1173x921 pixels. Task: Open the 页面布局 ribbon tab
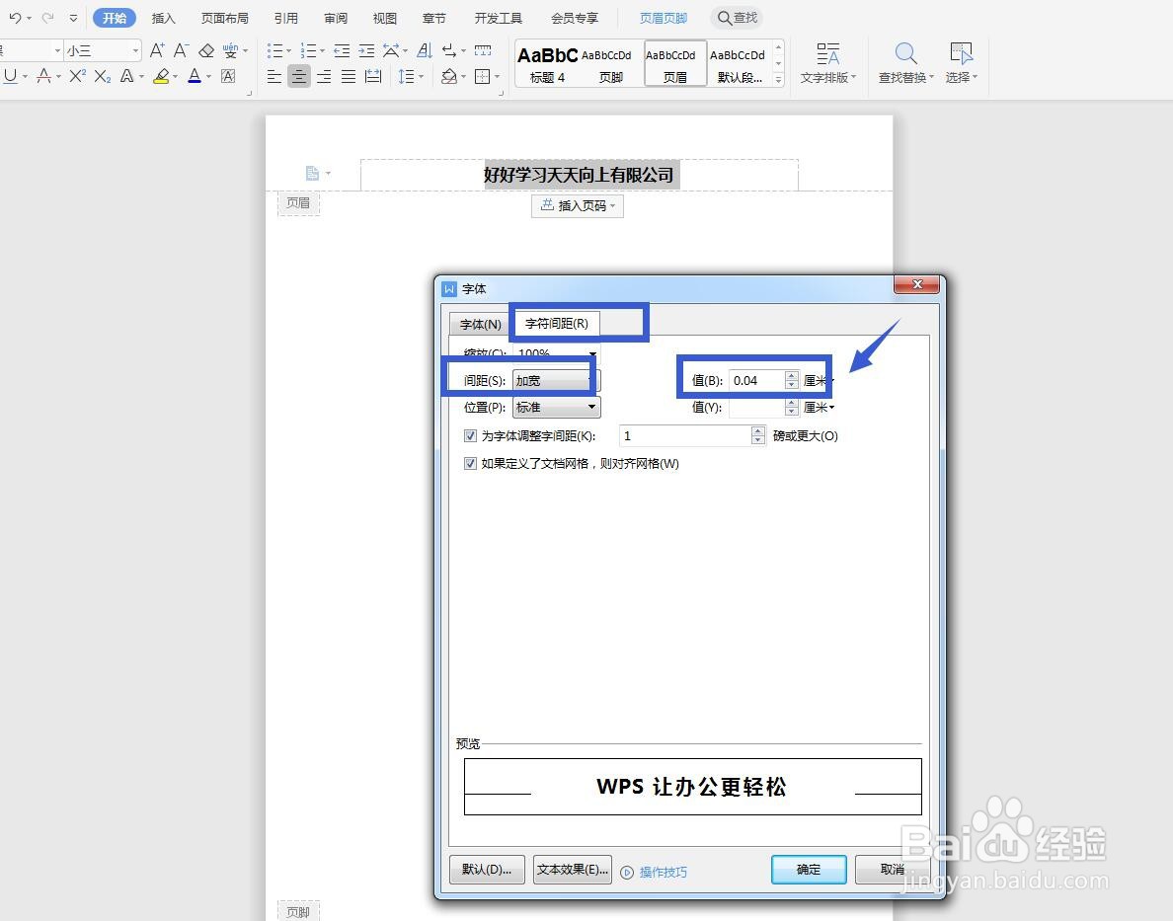(x=224, y=17)
